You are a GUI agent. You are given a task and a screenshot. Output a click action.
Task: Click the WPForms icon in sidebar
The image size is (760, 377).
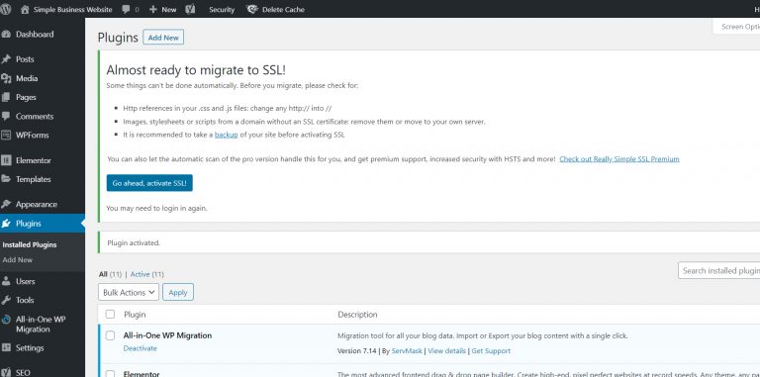point(6,136)
